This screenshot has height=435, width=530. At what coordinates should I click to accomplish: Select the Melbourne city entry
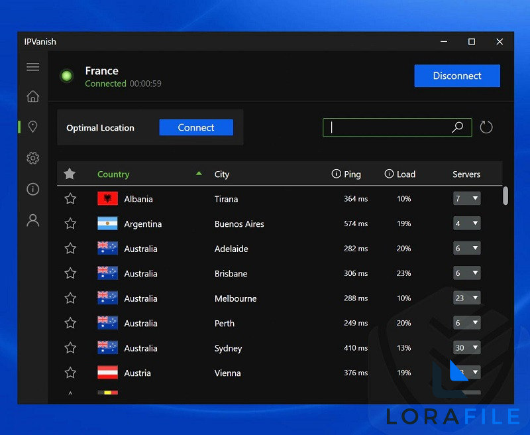point(236,298)
